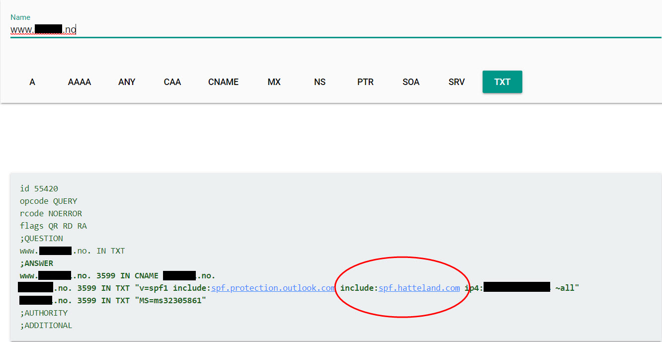Select the NS record type
The height and width of the screenshot is (342, 662).
pyautogui.click(x=320, y=82)
